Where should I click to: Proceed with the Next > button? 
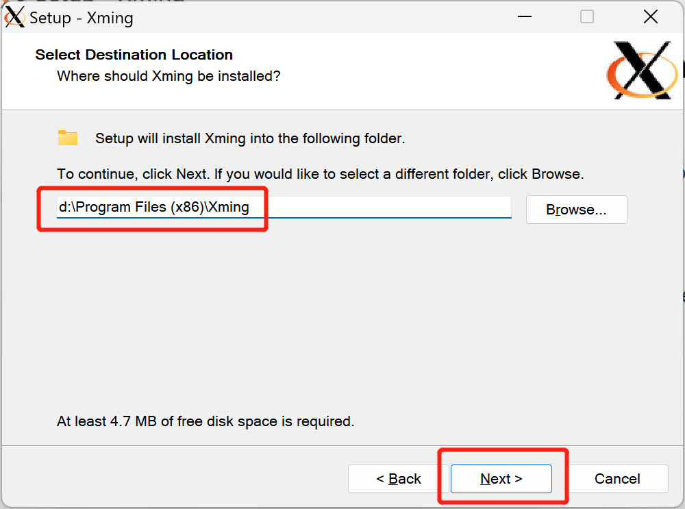[x=501, y=479]
